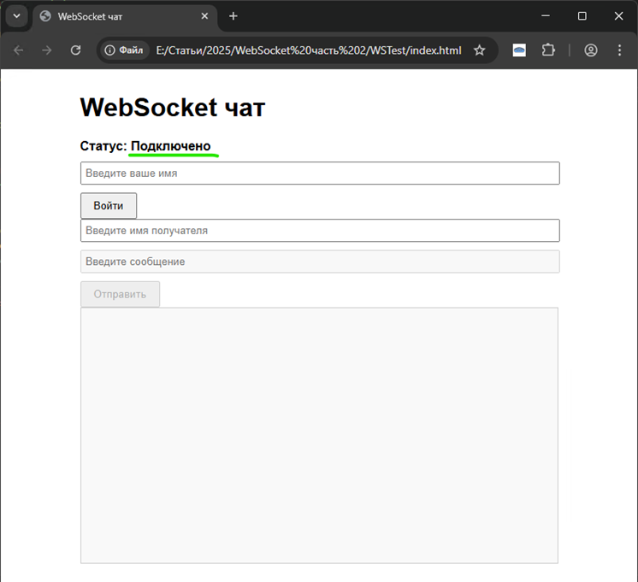Open the Extensions puzzle icon
Screen dimensions: 638x582
tap(548, 50)
